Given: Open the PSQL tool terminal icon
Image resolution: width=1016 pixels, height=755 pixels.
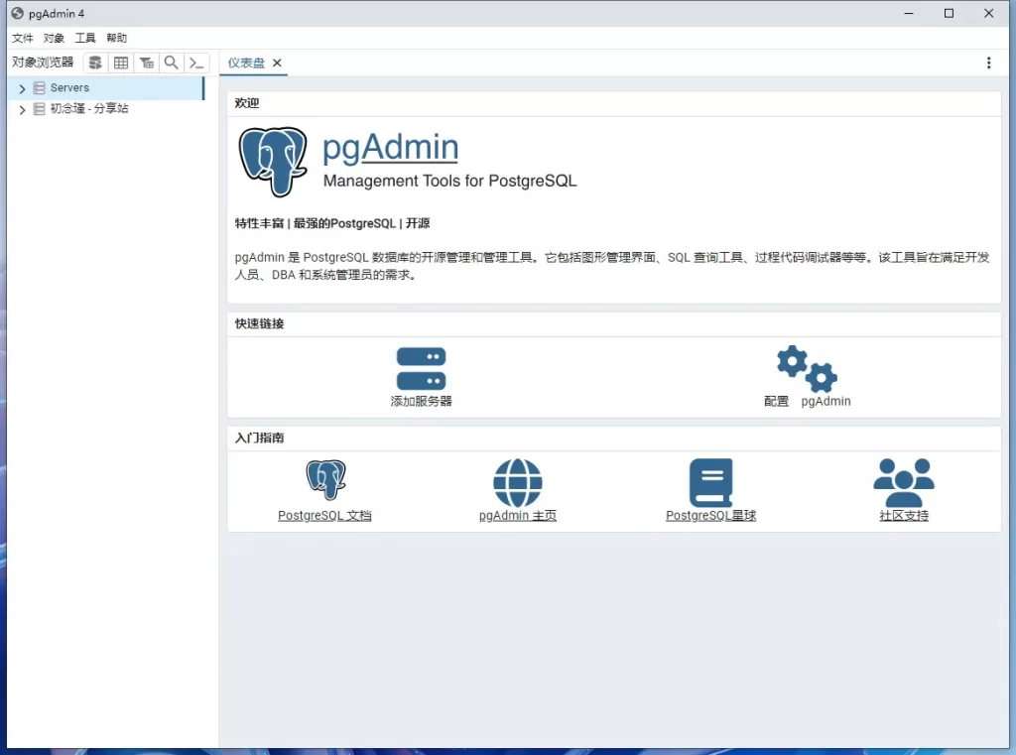Looking at the screenshot, I should coord(196,63).
